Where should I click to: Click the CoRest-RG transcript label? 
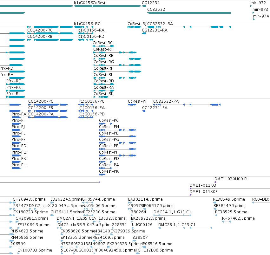104,62
